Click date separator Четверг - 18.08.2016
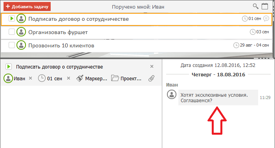This screenshot has height=148, width=275. click(218, 75)
